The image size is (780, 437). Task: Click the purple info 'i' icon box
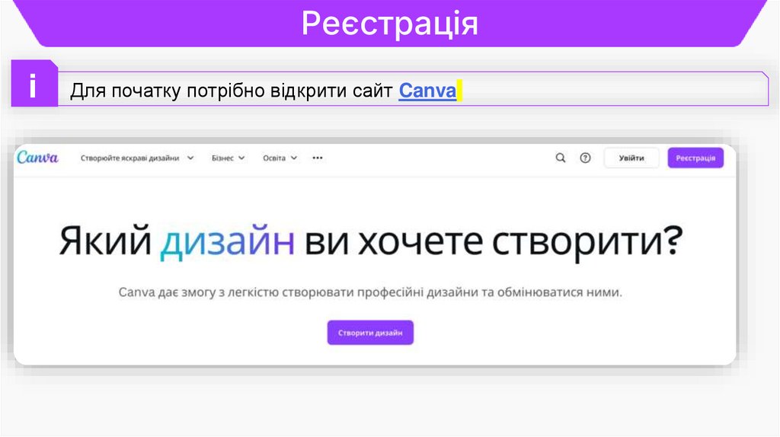click(x=34, y=84)
